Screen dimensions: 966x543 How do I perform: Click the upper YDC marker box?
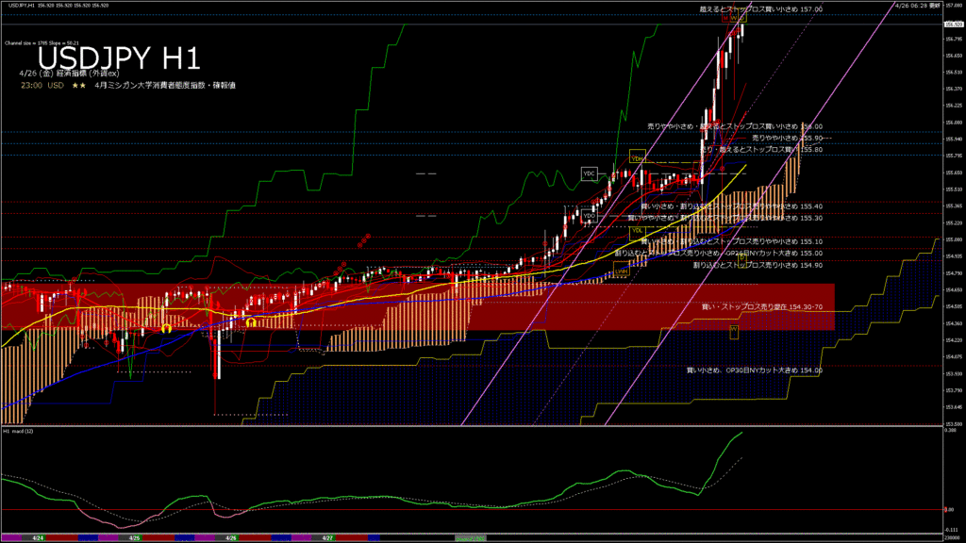[x=590, y=173]
